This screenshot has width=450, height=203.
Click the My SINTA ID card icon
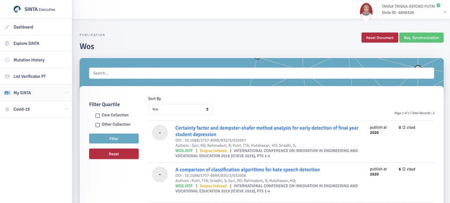click(7, 93)
